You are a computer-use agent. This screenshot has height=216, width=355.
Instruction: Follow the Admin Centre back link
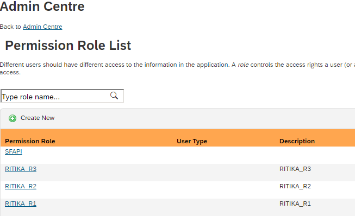click(x=42, y=27)
